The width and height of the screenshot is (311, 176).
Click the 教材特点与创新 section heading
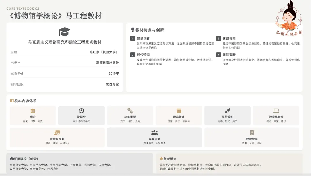point(149,30)
